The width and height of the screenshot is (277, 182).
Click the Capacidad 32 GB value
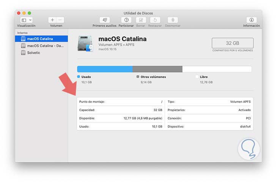[x=158, y=110]
